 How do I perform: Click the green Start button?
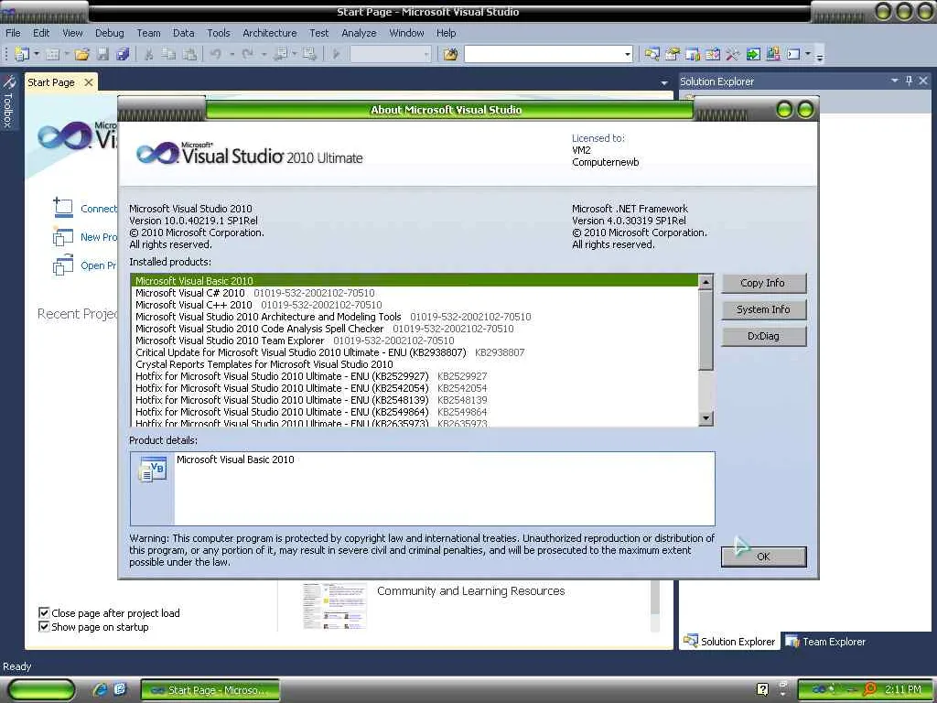(42, 689)
